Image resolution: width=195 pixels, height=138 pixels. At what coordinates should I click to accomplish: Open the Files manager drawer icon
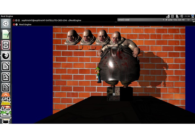pos(6,45)
